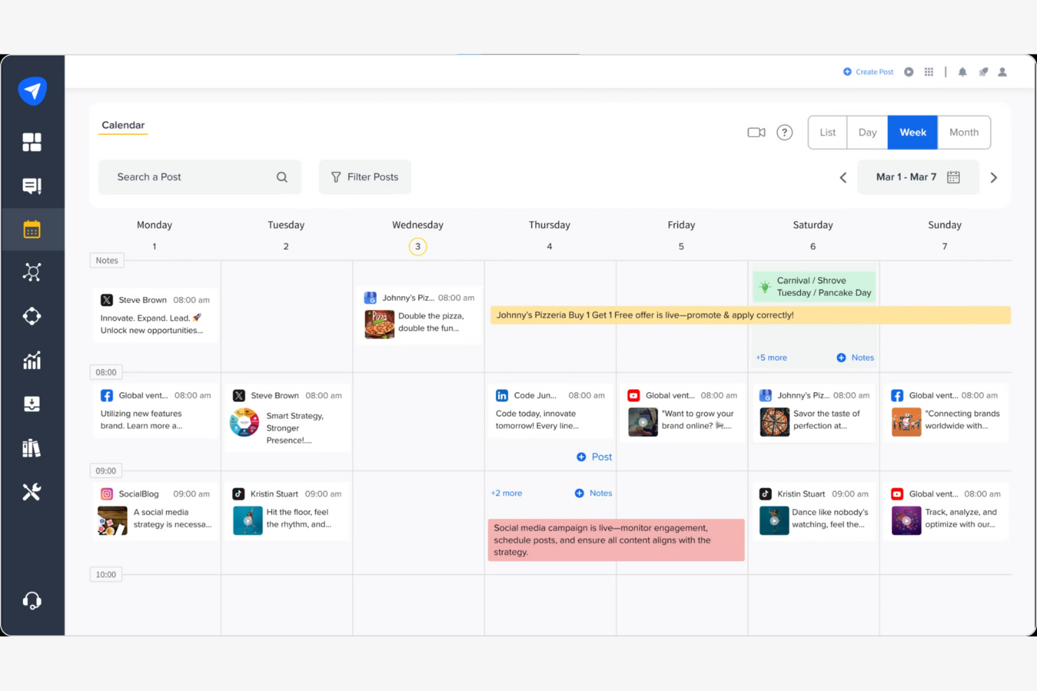Viewport: 1037px width, 691px height.
Task: Switch to the List view tab
Action: point(827,132)
